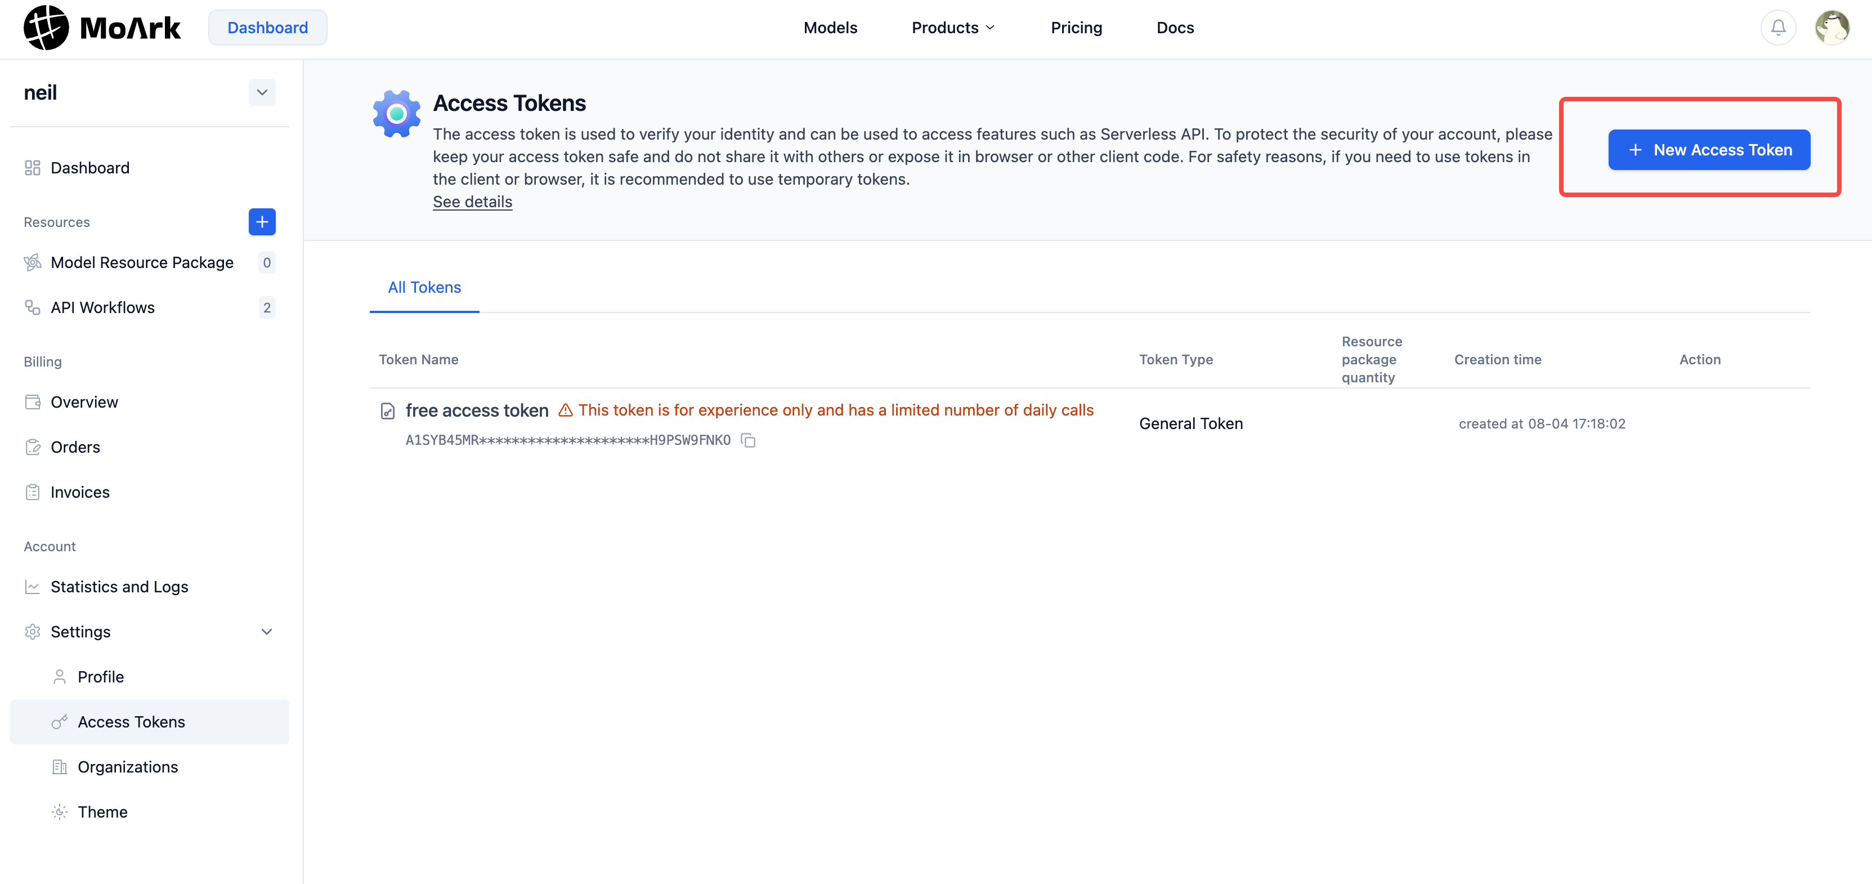Open the user avatar menu
Screen dimensions: 1872x884
[x=1831, y=28]
